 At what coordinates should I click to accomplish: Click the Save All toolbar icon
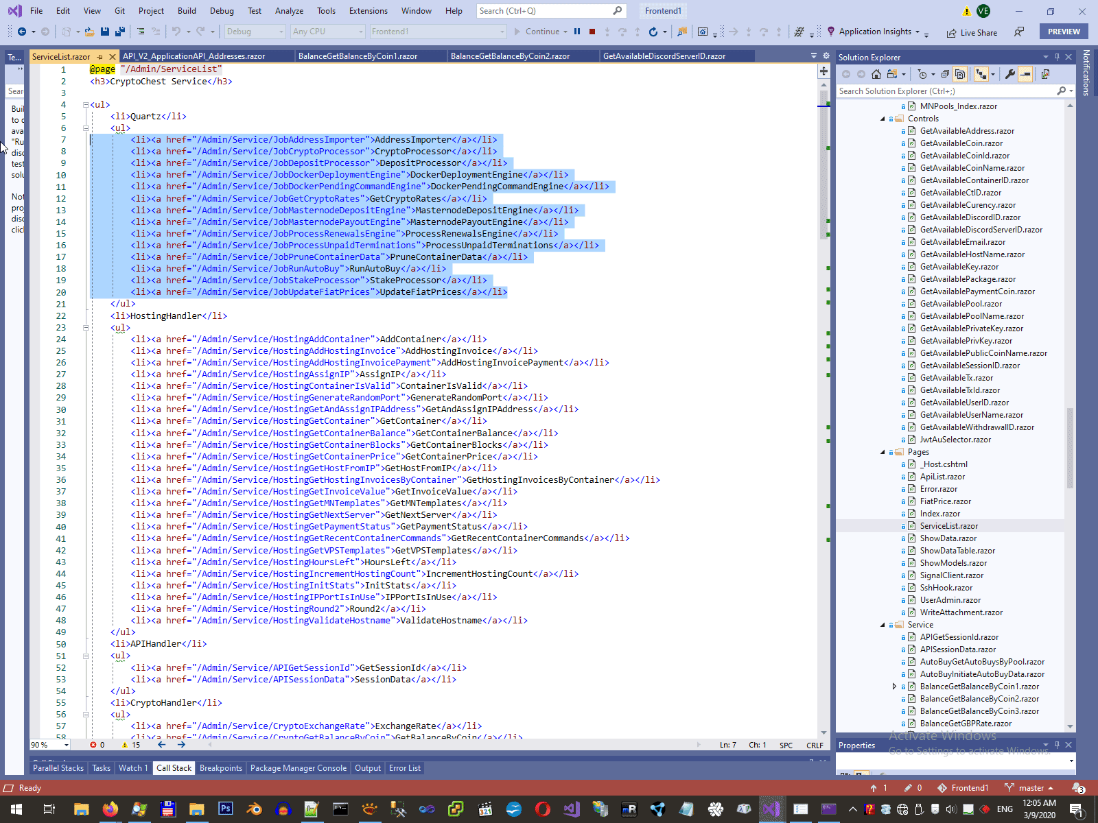(119, 32)
